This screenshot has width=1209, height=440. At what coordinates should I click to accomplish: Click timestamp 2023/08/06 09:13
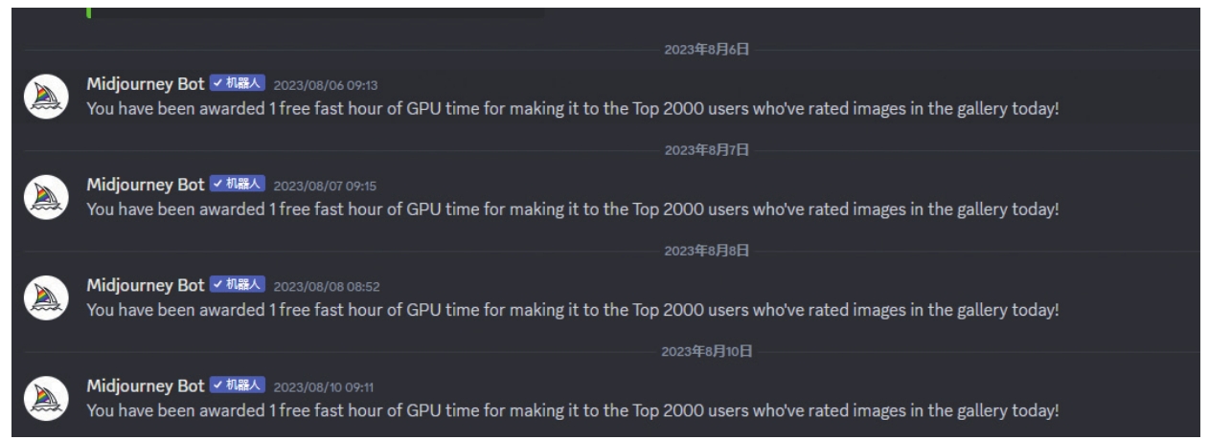325,85
